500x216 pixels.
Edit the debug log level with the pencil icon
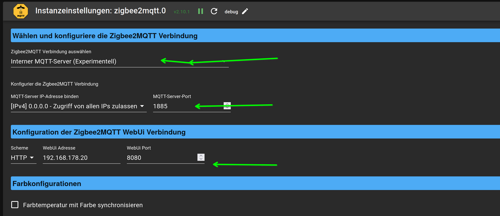pos(245,11)
